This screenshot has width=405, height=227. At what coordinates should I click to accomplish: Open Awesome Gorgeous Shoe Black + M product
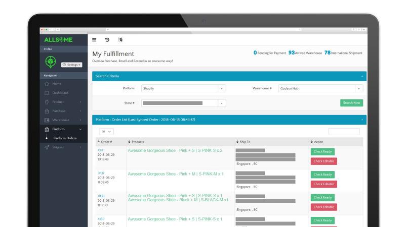[x=178, y=200]
